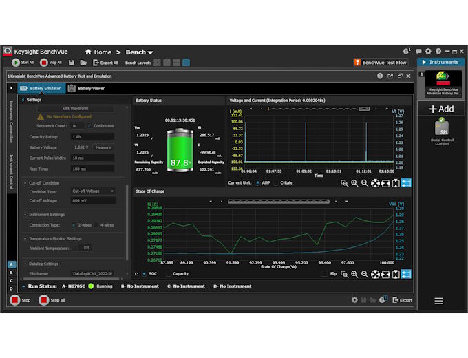
Task: Click the Capacity Rating input field
Action: pyautogui.click(x=92, y=137)
